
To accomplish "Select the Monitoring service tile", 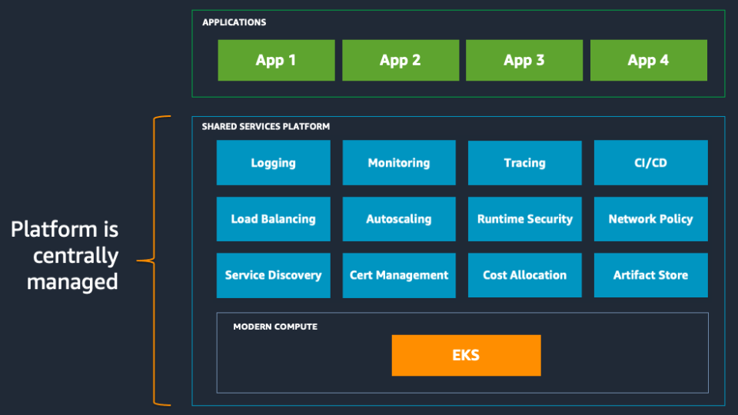I will click(399, 162).
